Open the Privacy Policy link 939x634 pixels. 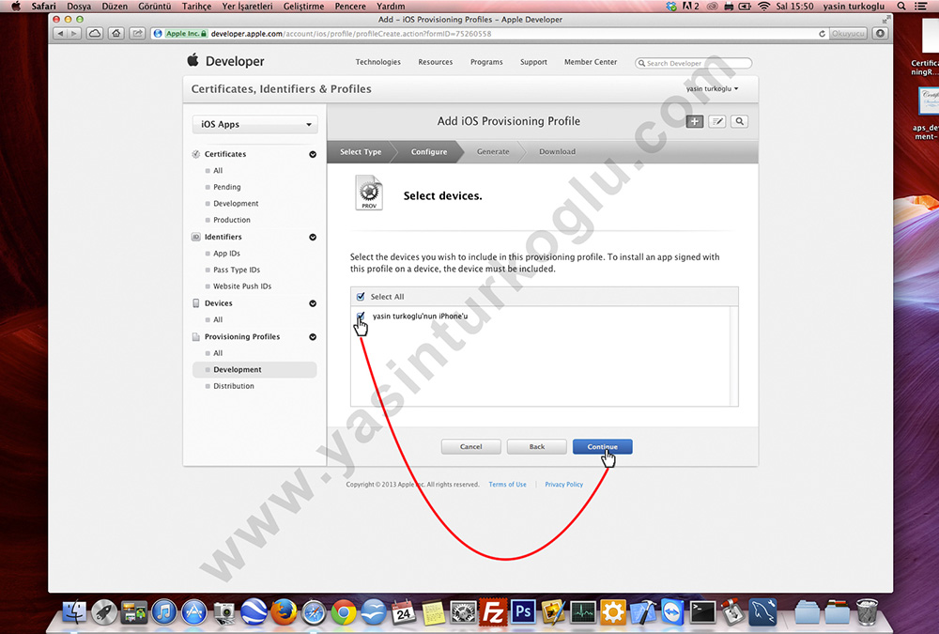click(x=563, y=485)
